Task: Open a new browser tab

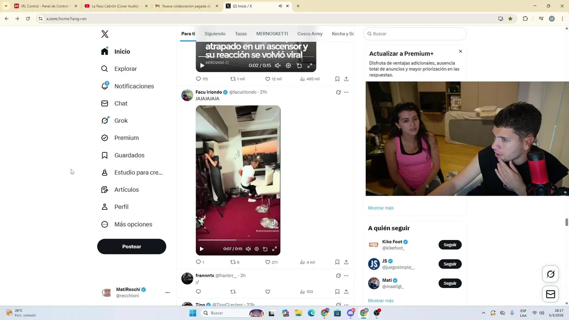Action: (x=298, y=6)
